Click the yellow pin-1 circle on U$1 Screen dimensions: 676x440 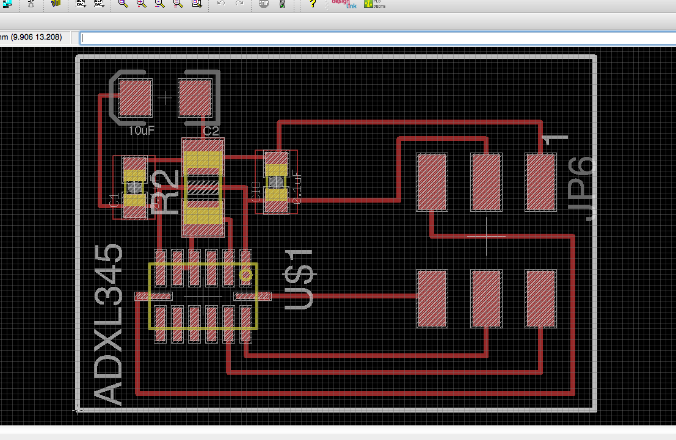(245, 275)
